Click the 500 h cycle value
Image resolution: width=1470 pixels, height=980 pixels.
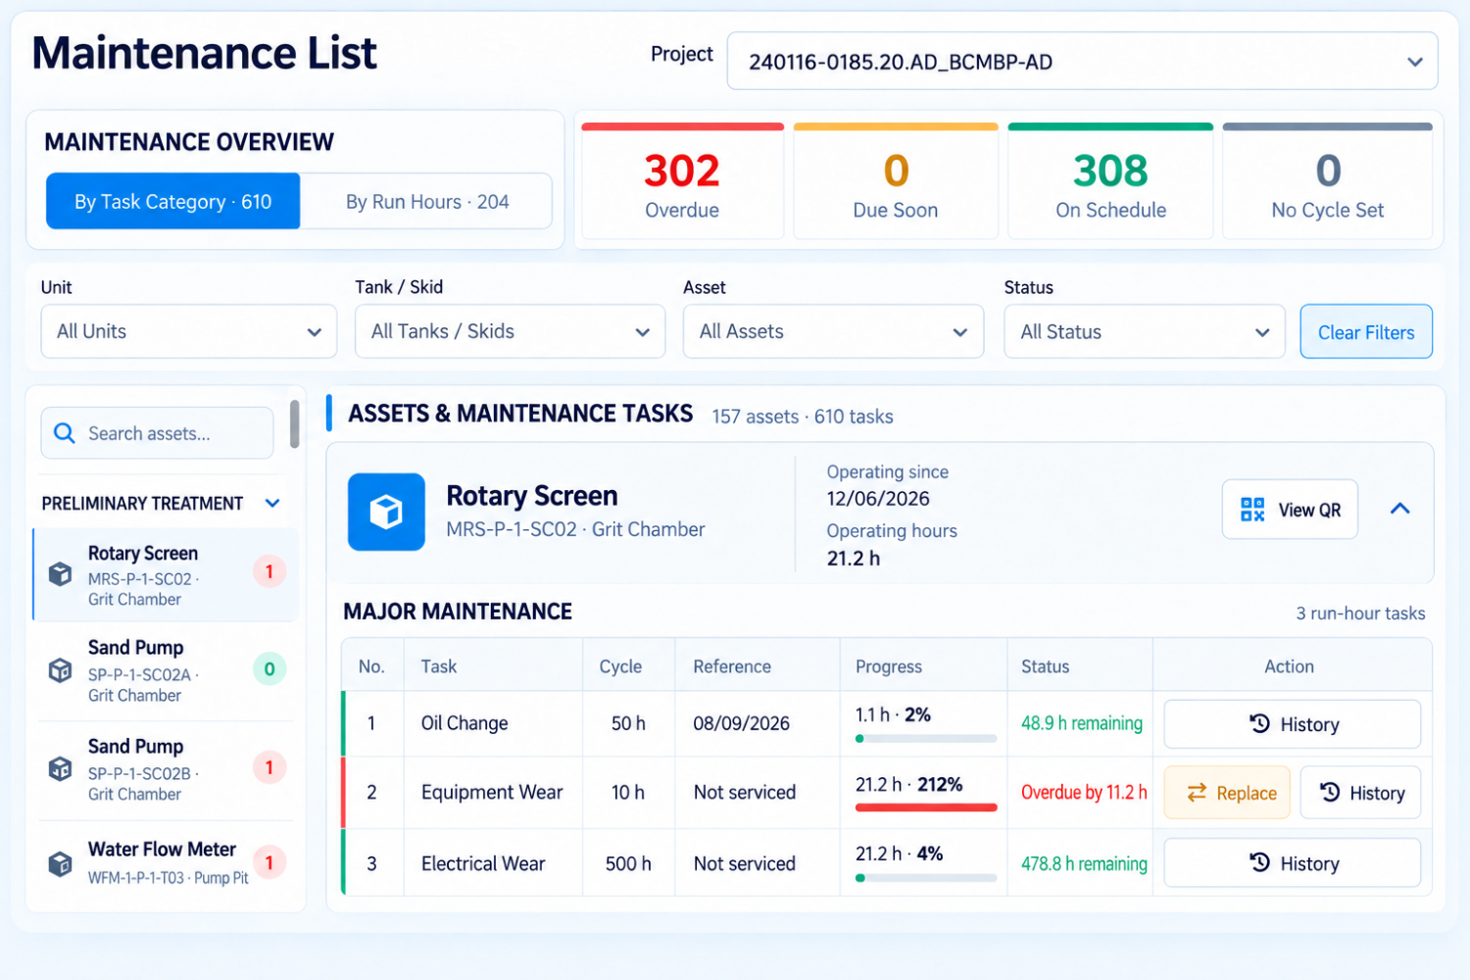click(628, 863)
